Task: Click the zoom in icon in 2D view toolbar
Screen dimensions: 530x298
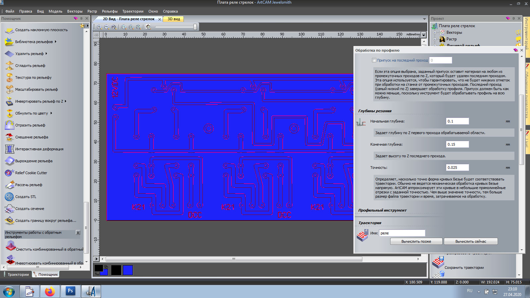Action: 99,27
